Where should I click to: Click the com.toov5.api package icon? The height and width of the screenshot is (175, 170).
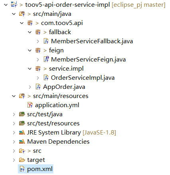pyautogui.click(x=30, y=23)
